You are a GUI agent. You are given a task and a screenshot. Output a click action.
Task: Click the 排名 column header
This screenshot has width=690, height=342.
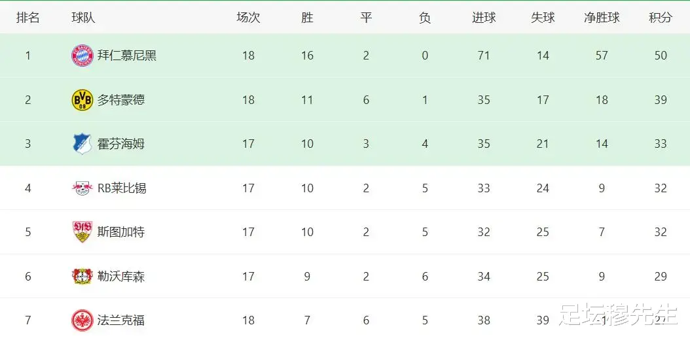(x=28, y=18)
